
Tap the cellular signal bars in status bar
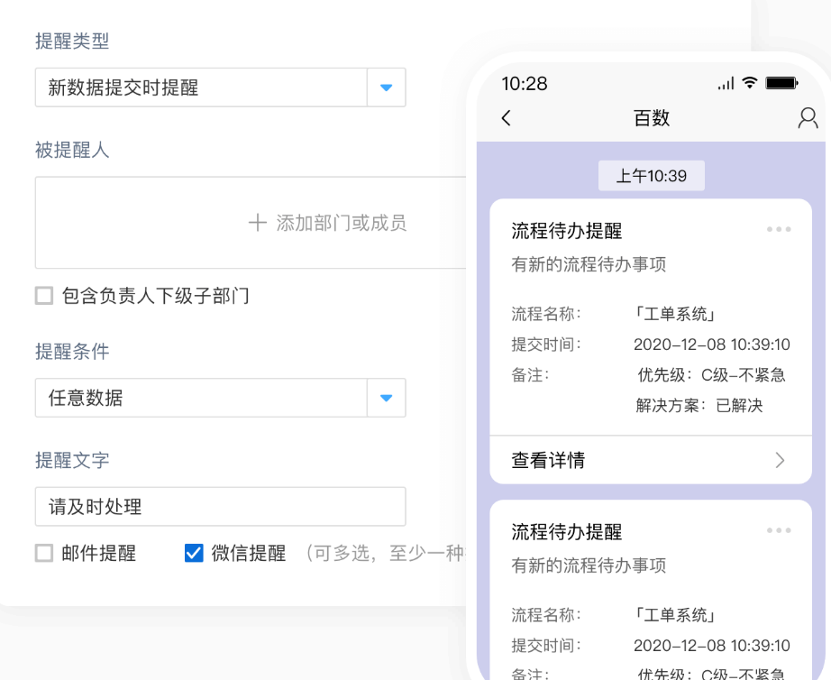pos(726,85)
